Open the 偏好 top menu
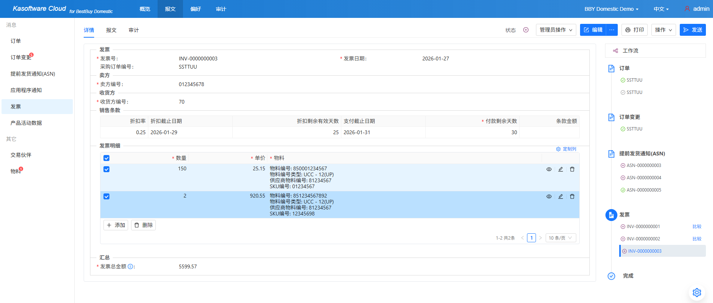Screen dimensions: 713x303 [196, 9]
